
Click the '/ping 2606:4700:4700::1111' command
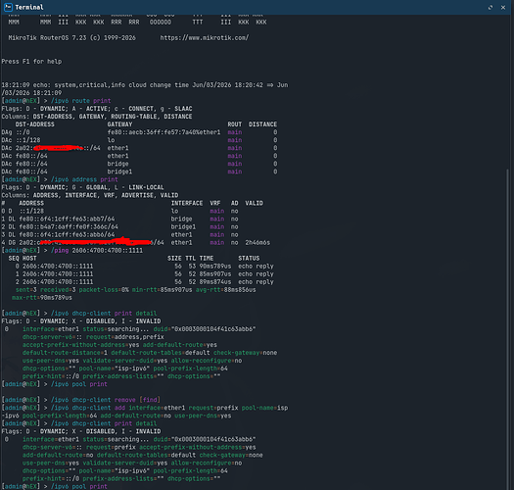click(97, 251)
